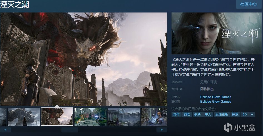Click the 无用户评测 review summary text
The height and width of the screenshot is (136, 263).
pos(209,82)
